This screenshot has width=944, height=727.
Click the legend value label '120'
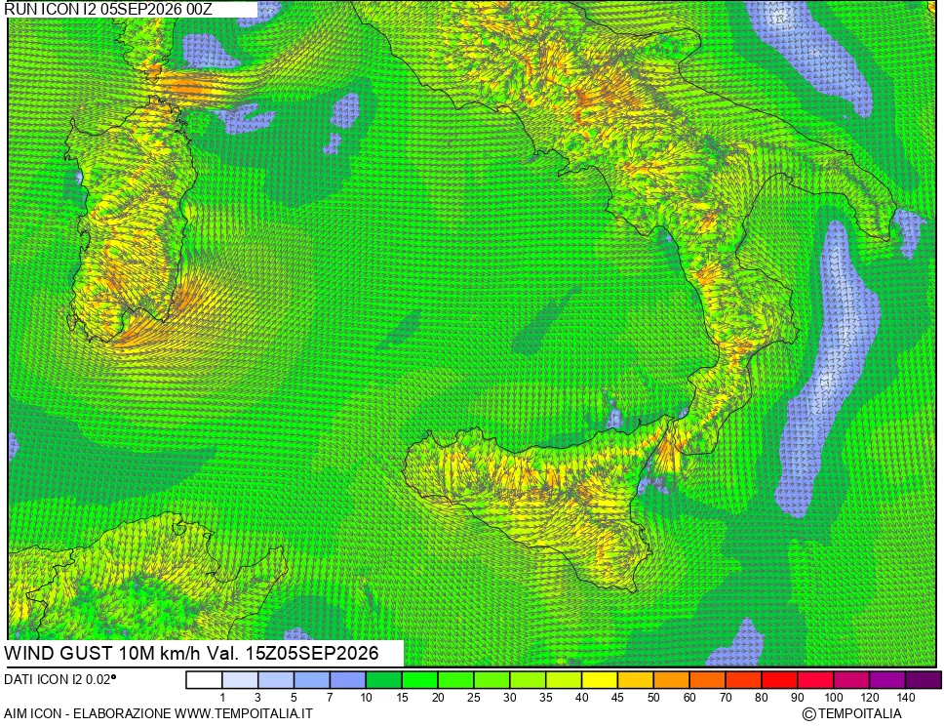tap(869, 698)
